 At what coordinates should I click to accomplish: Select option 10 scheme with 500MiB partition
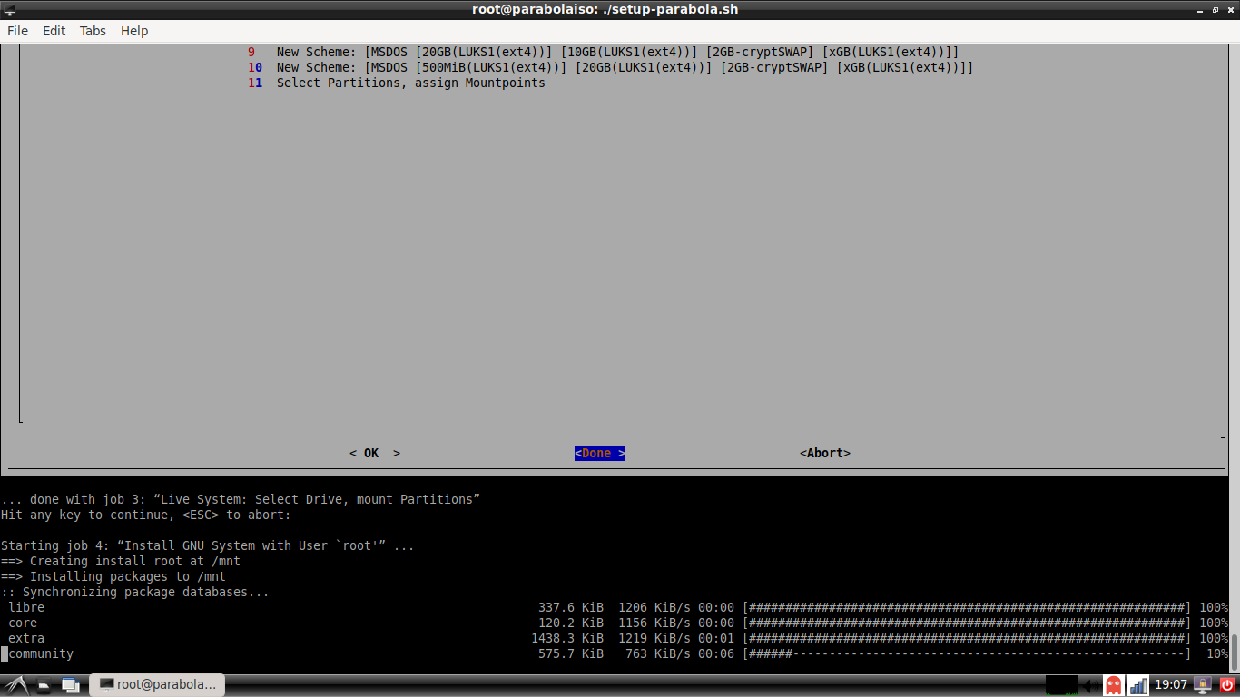coord(610,67)
